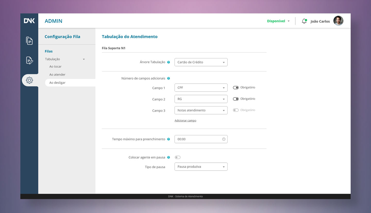Open the Campo 3 Notas atendimento dropdown
Image resolution: width=371 pixels, height=213 pixels.
[x=201, y=110]
